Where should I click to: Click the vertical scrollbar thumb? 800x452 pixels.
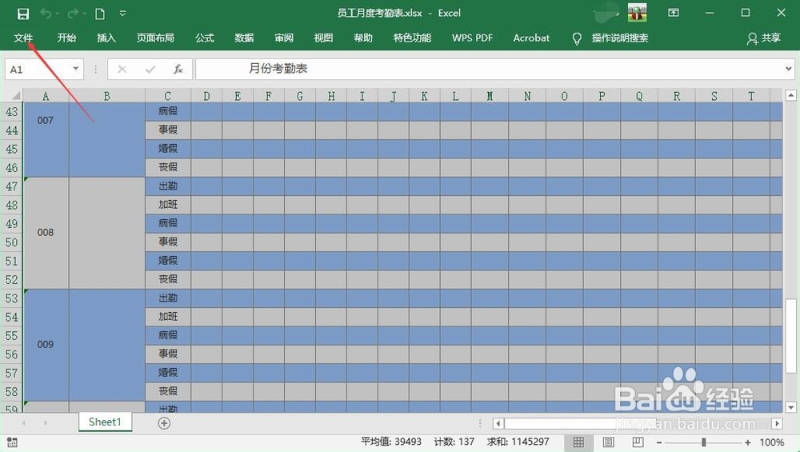(x=791, y=334)
